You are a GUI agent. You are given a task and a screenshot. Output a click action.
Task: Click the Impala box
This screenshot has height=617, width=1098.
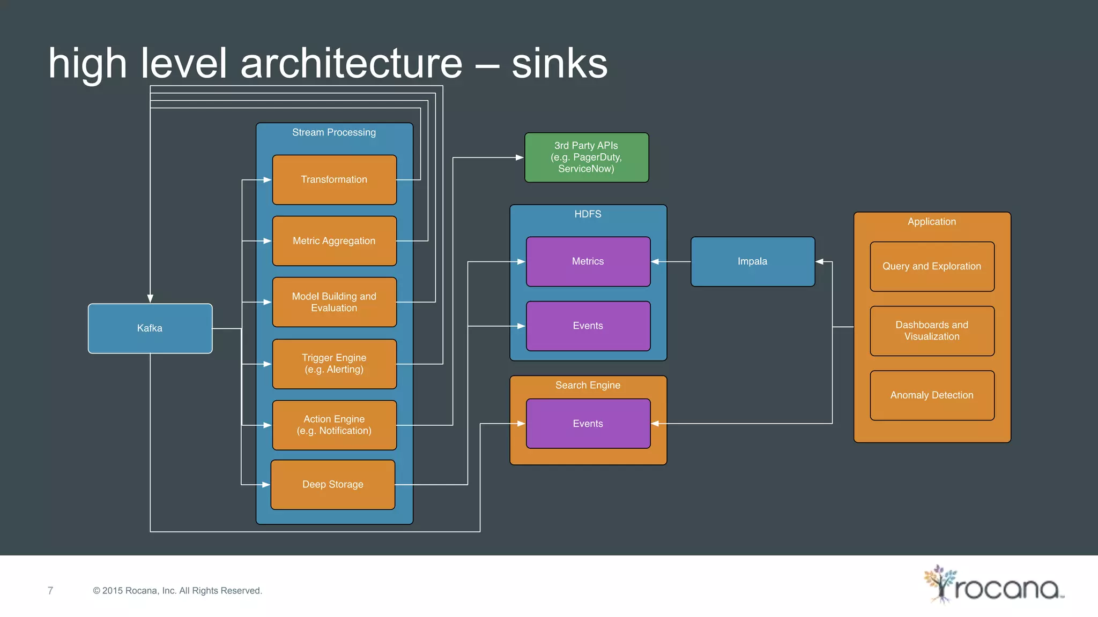coord(753,261)
